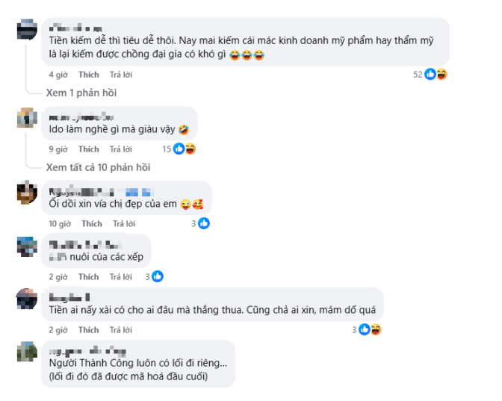Reply to 'Ido làm nghề gì' comment
The width and height of the screenshot is (502, 401).
tap(121, 149)
